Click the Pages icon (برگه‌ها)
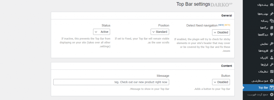This screenshot has height=100, width=274. (x=271, y=28)
